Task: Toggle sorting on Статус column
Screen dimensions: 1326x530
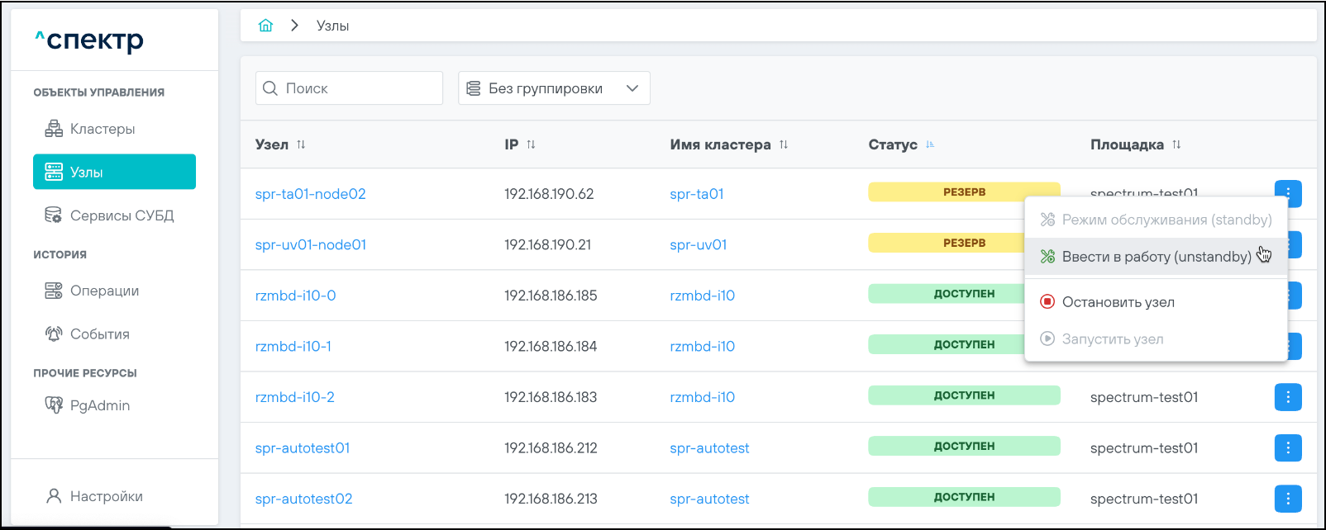Action: tap(930, 144)
